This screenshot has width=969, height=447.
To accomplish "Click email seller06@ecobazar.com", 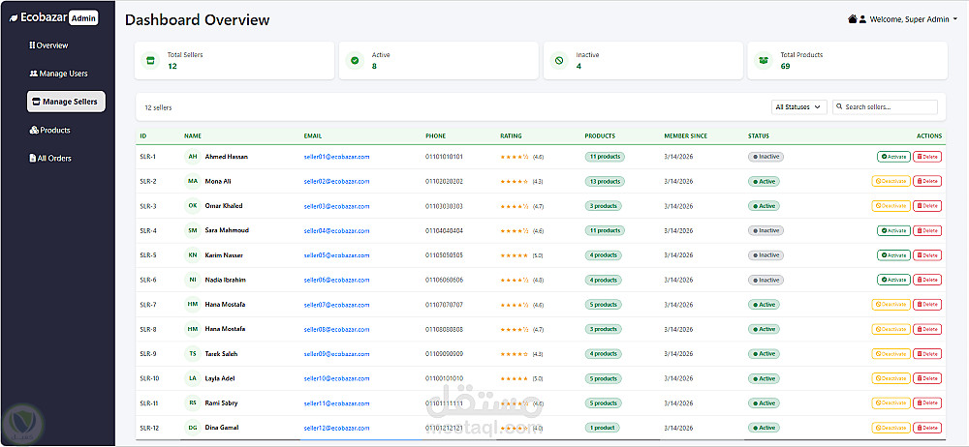I will point(337,280).
